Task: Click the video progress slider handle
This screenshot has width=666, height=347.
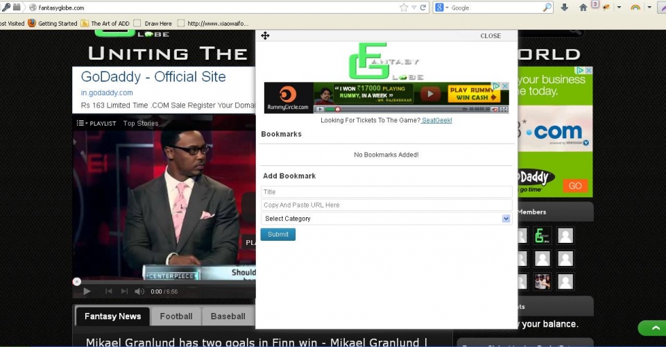Action: 77,282
